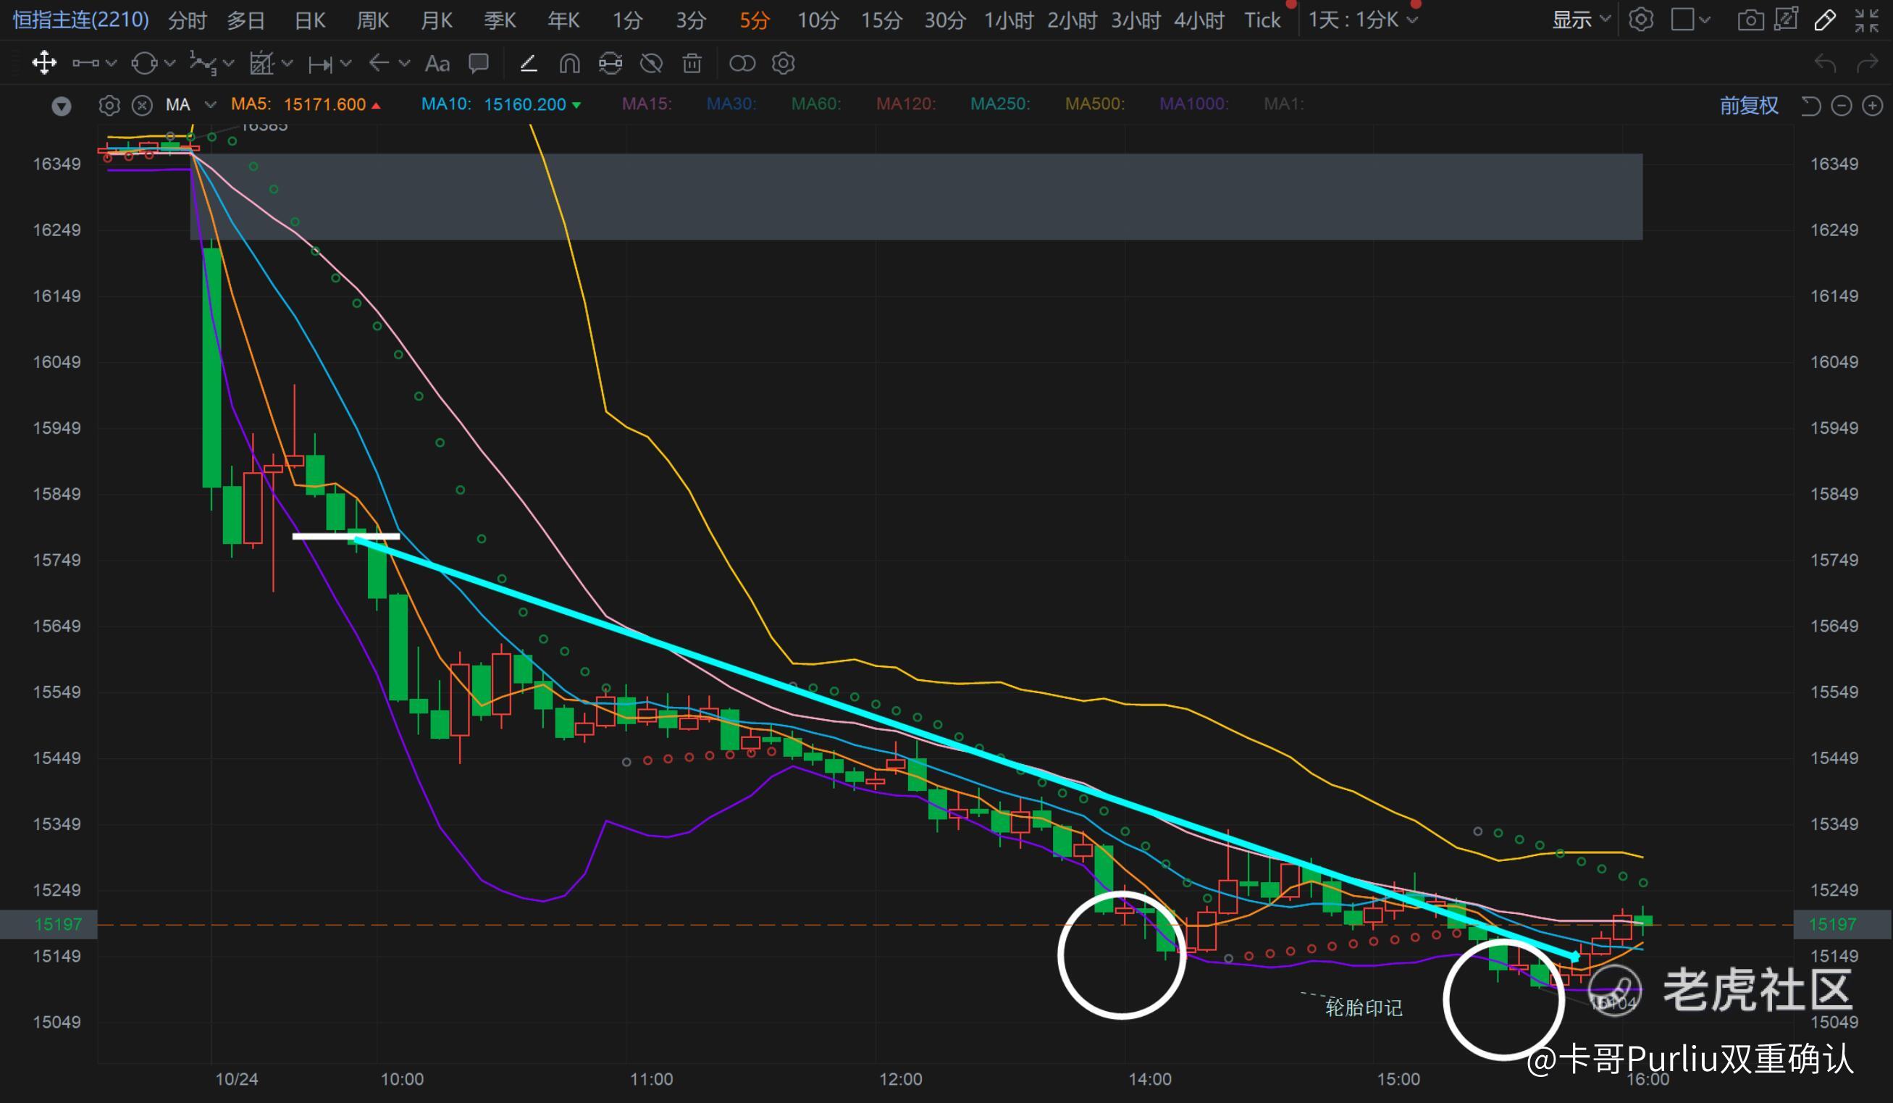Select the measure range tool
The height and width of the screenshot is (1103, 1893).
[320, 64]
